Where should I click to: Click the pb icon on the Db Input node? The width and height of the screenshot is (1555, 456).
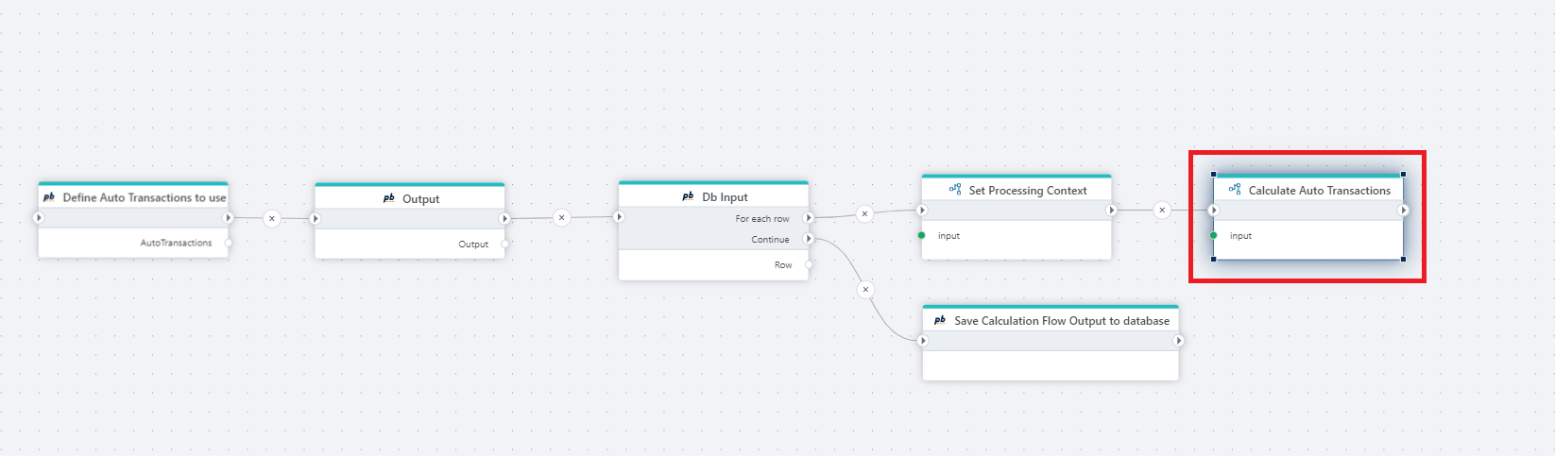[688, 196]
